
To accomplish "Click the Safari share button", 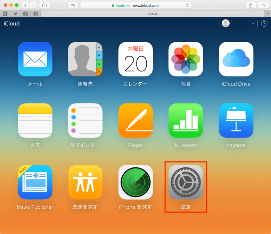I will 251,5.
